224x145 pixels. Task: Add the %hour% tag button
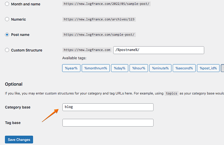[139, 68]
